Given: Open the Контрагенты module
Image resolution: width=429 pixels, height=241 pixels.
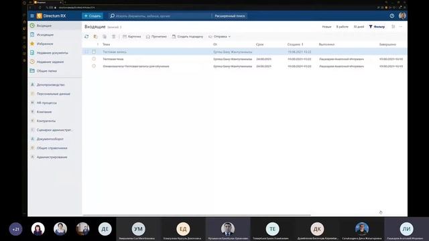Looking at the screenshot, I should click(55, 120).
